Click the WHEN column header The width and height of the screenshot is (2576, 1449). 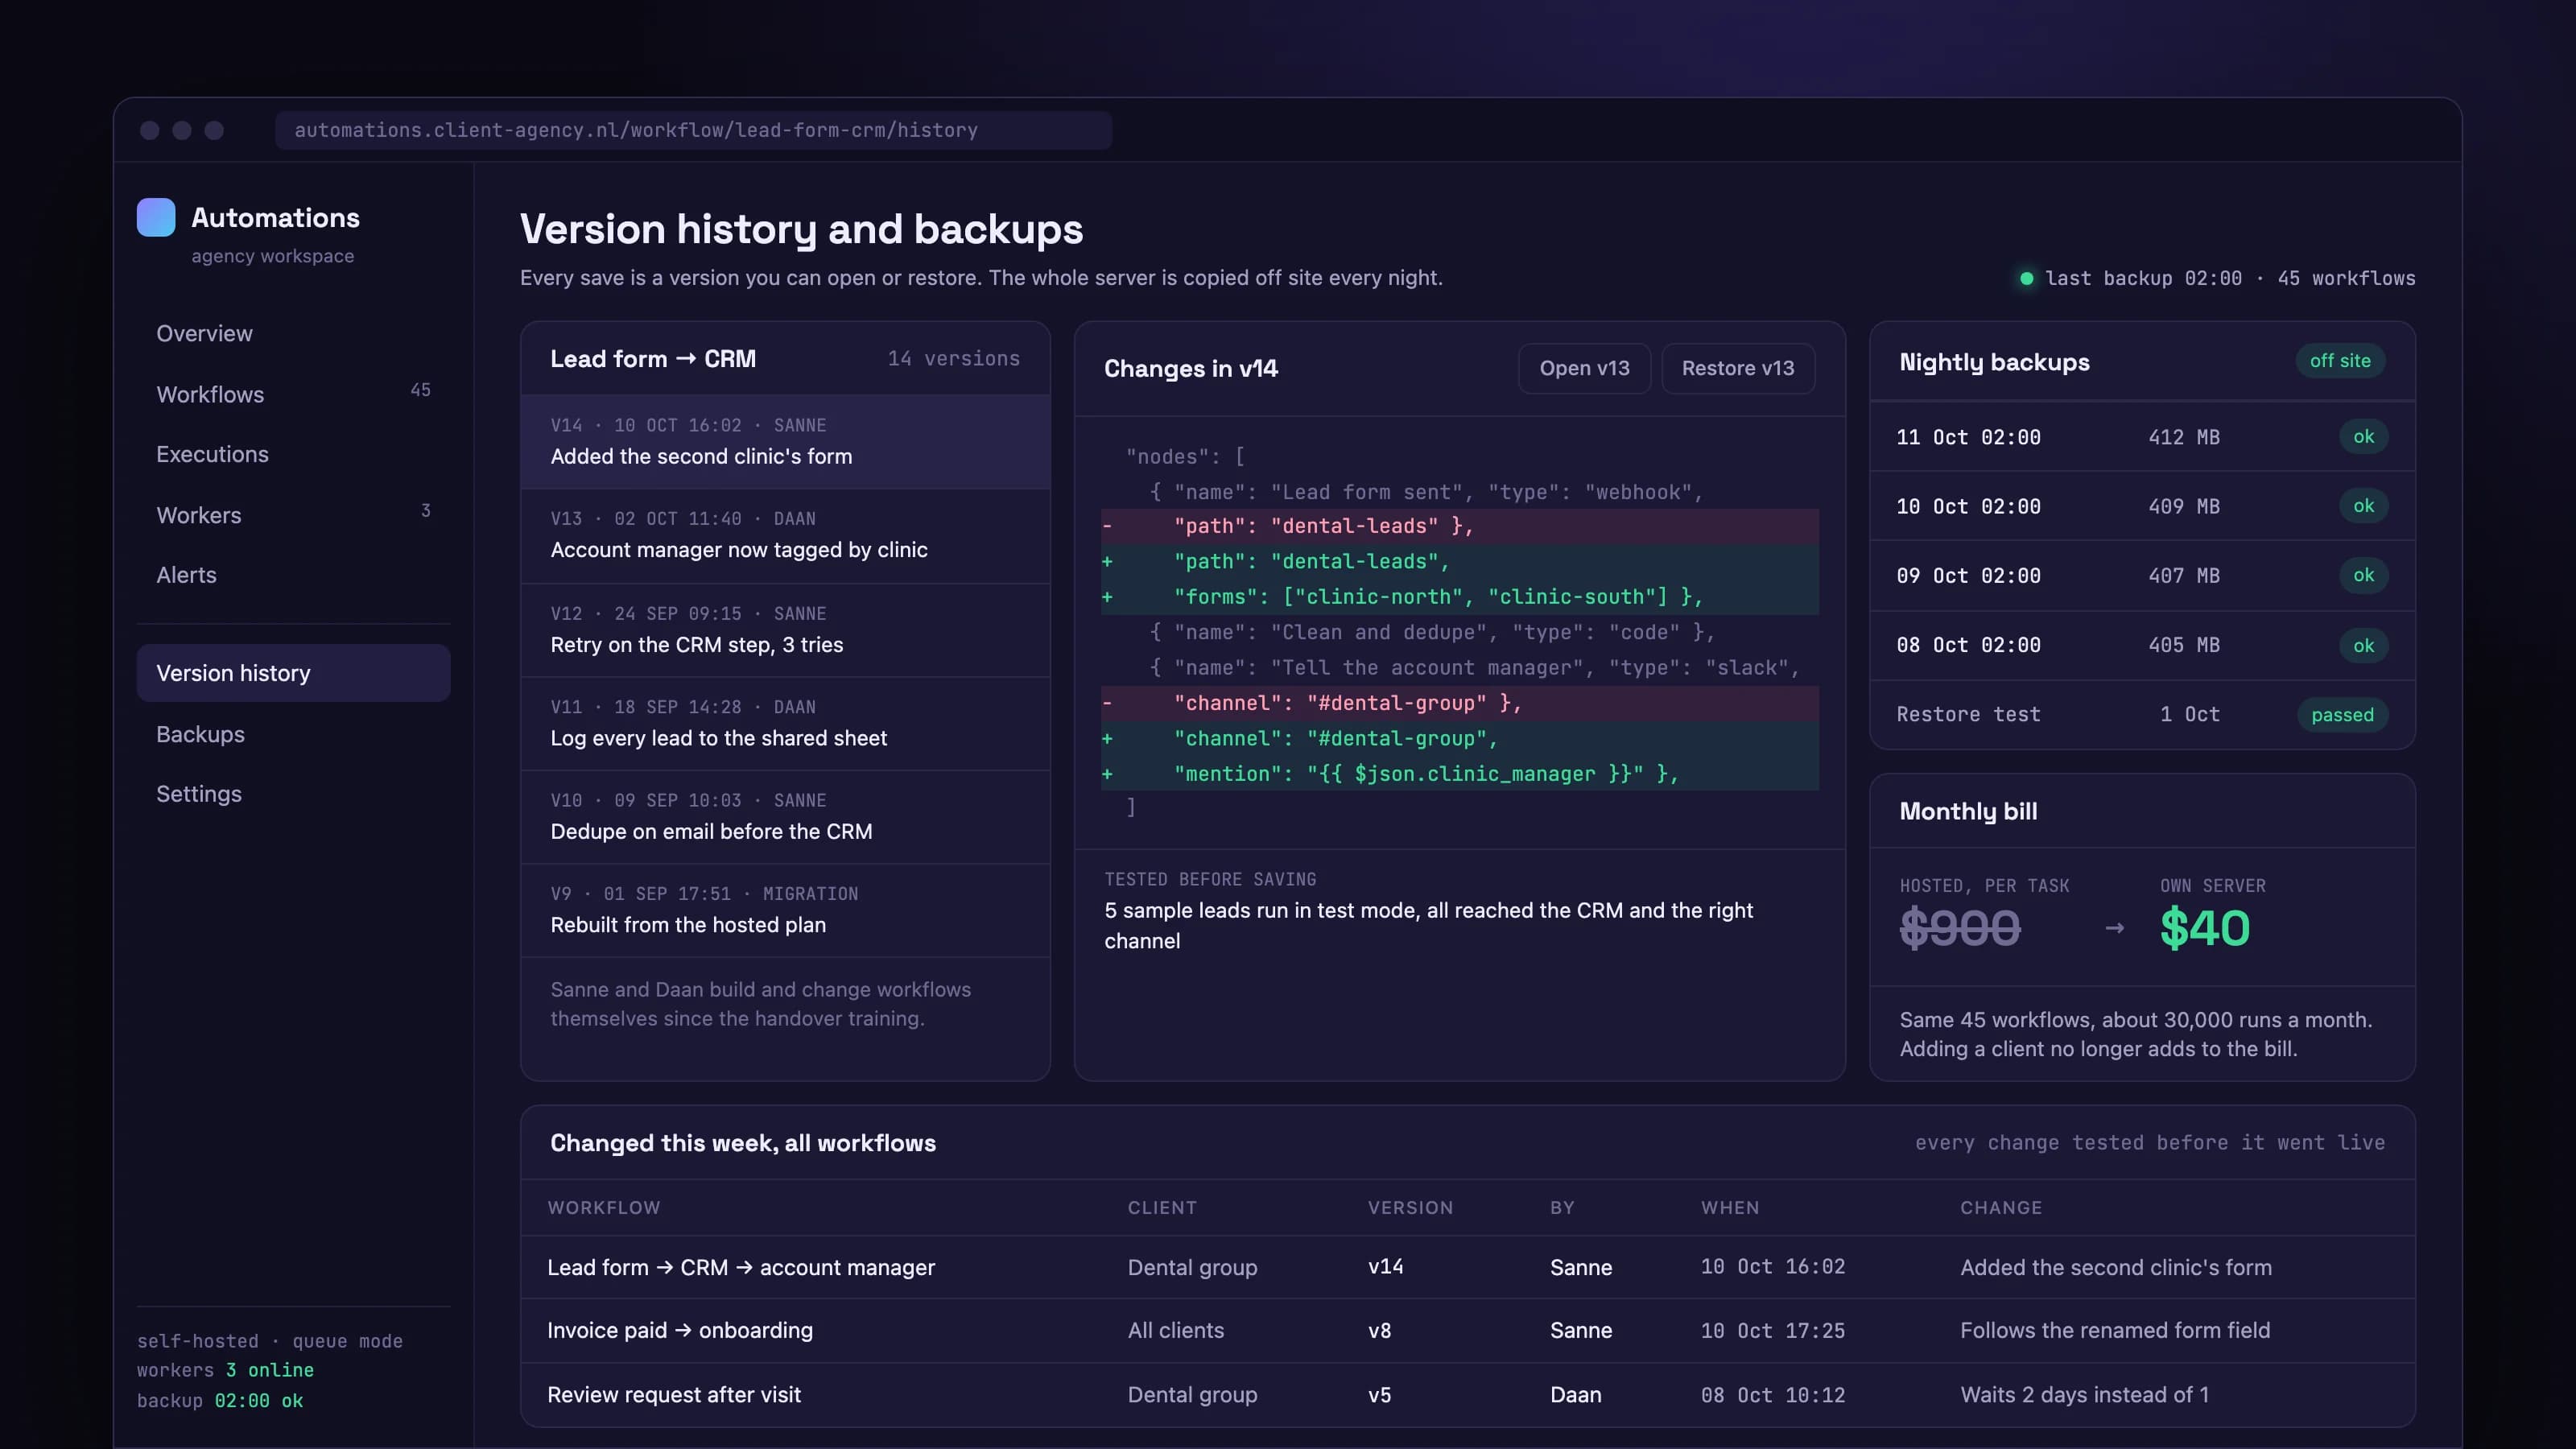coord(1730,1208)
